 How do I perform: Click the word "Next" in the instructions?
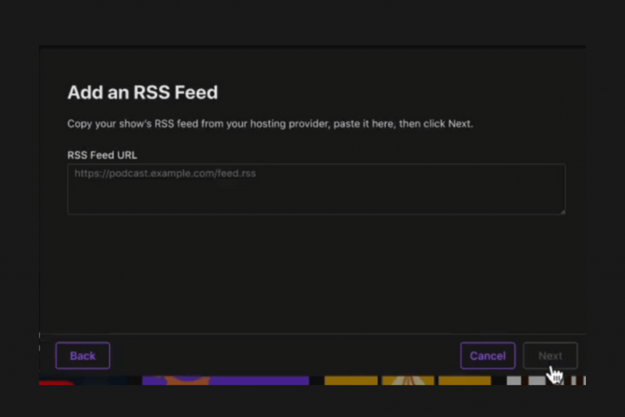(x=460, y=124)
